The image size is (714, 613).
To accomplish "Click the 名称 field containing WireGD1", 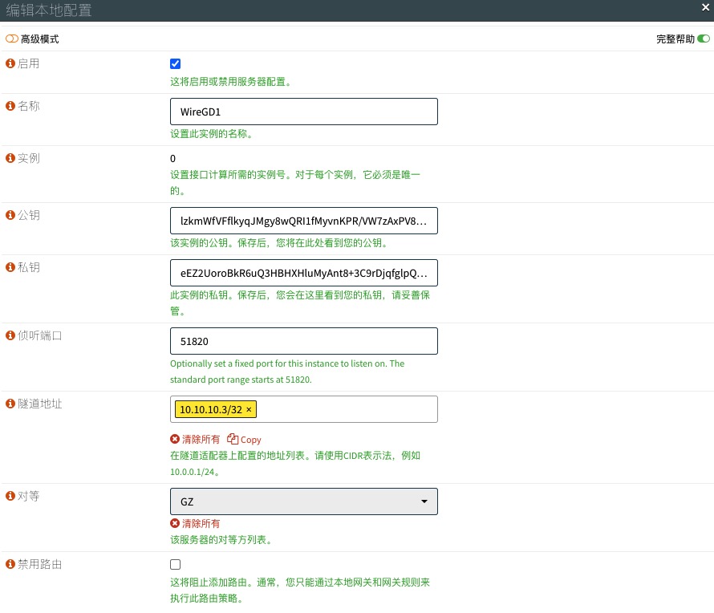I will click(303, 112).
